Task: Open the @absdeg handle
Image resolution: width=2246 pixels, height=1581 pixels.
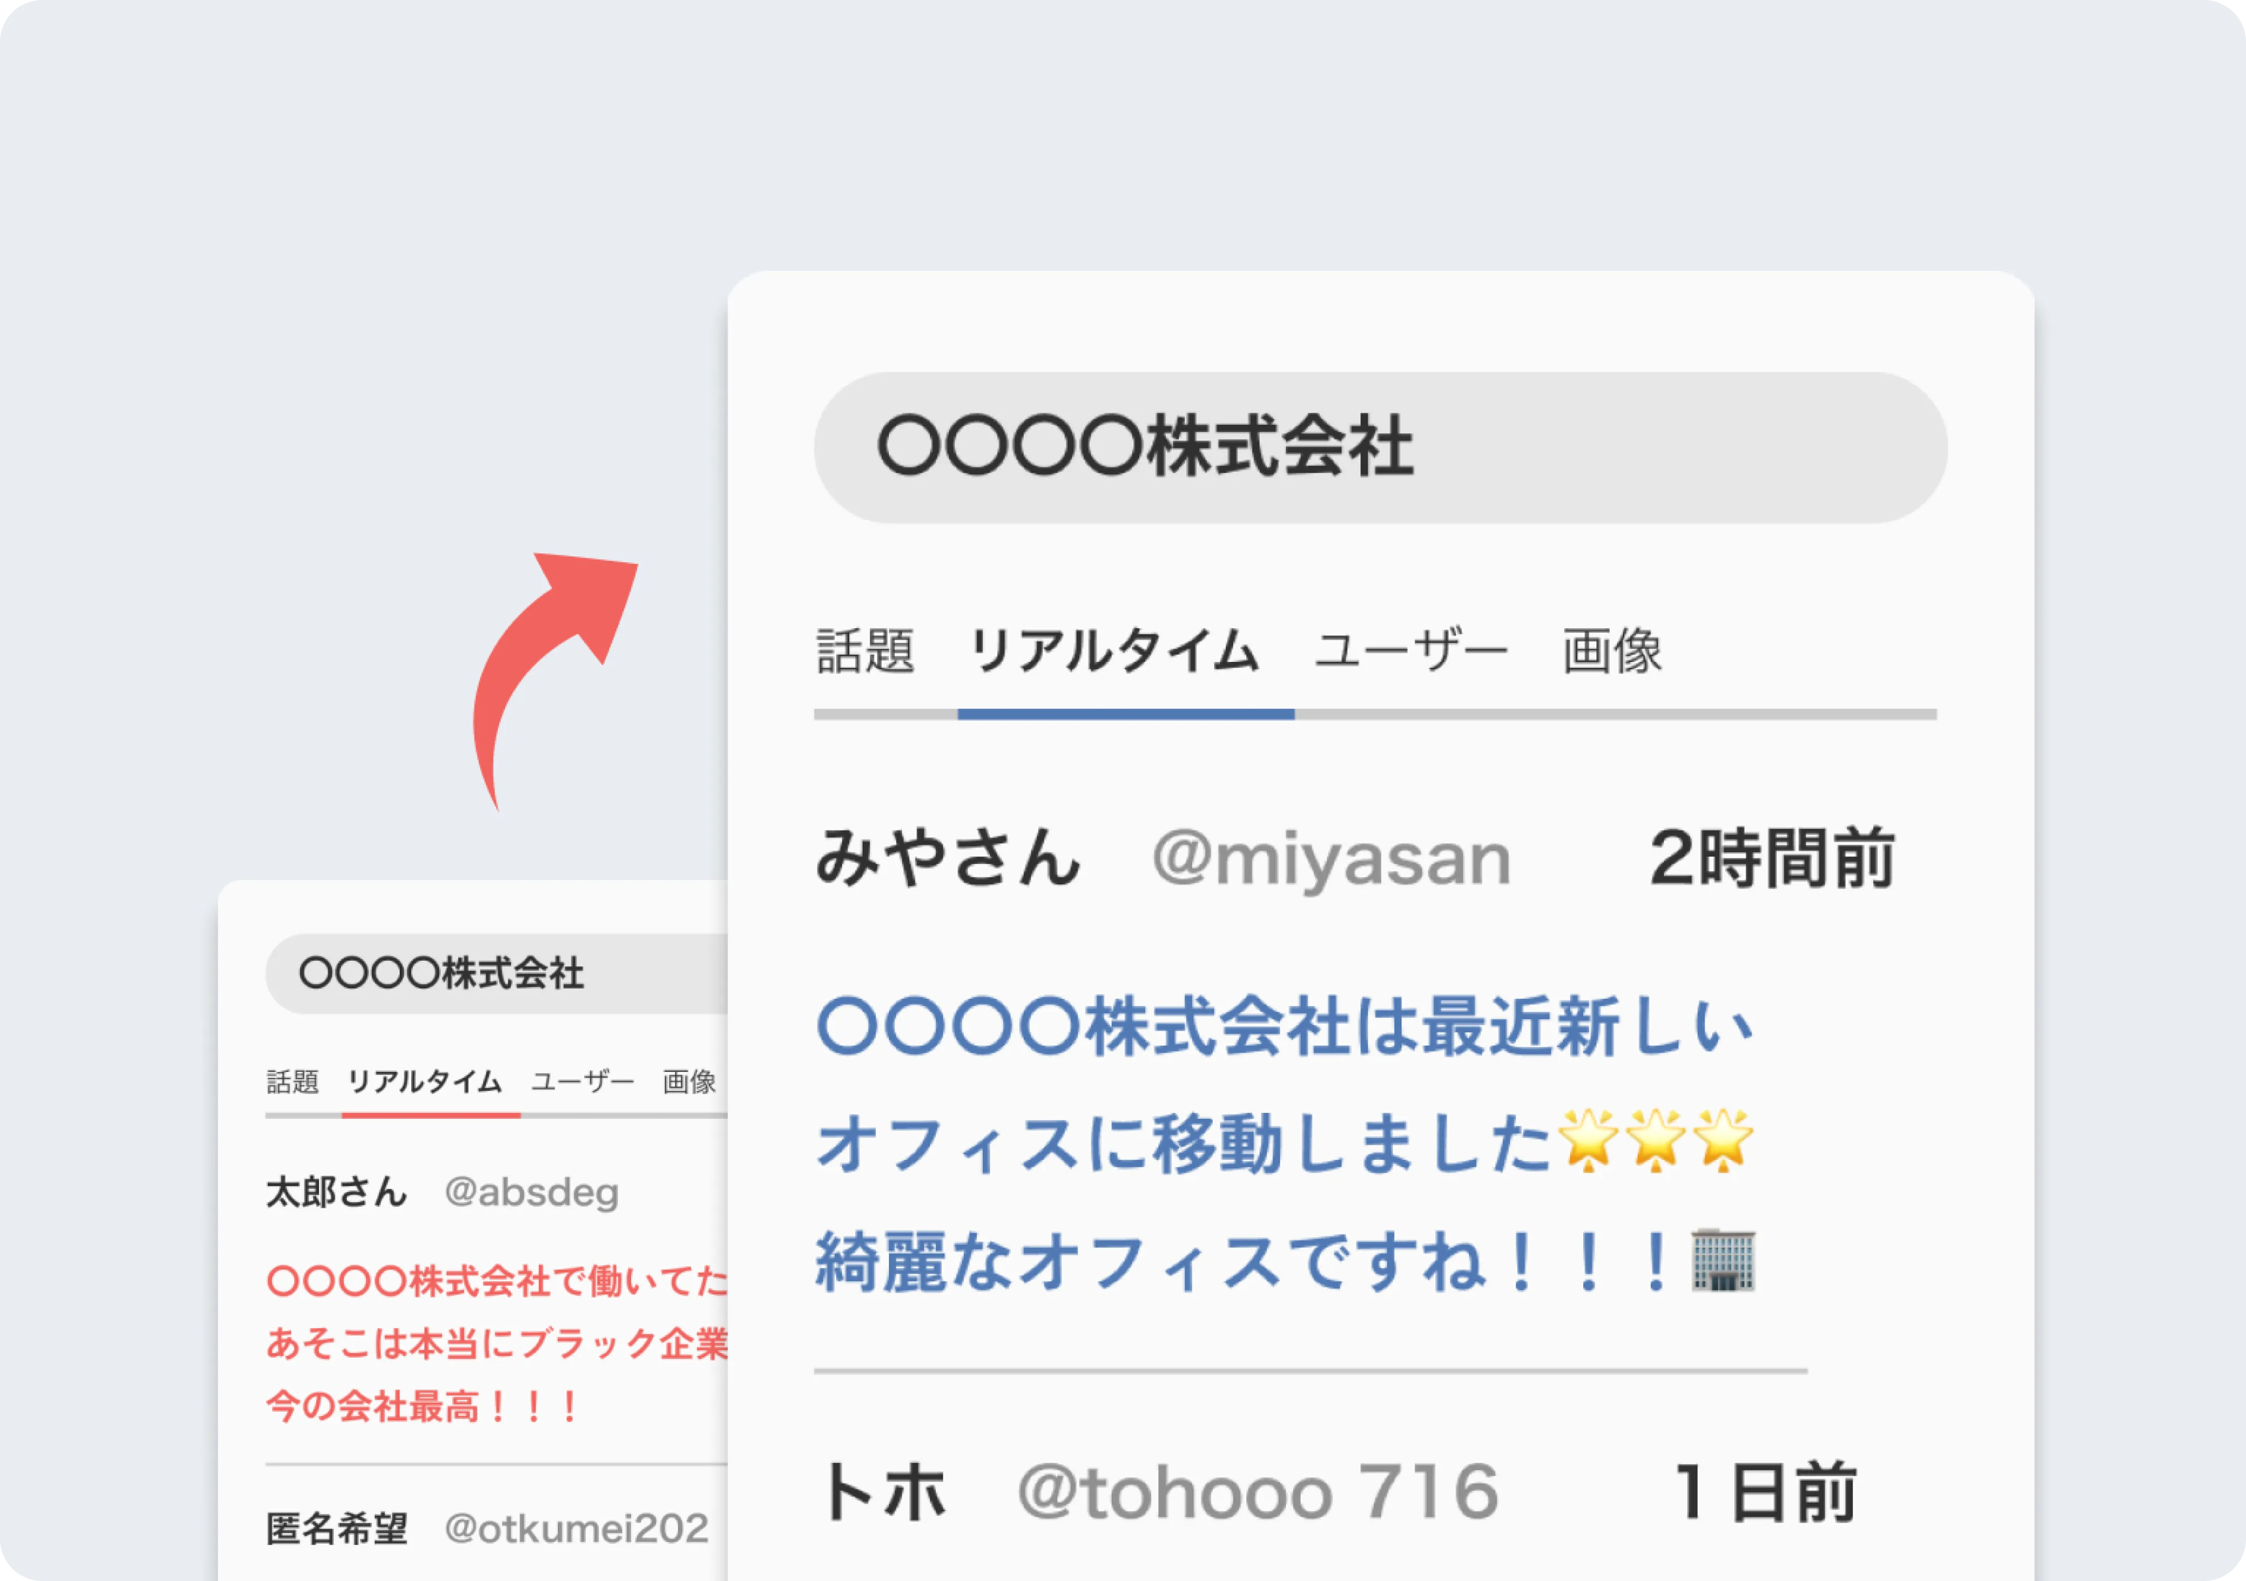Action: tap(531, 1193)
